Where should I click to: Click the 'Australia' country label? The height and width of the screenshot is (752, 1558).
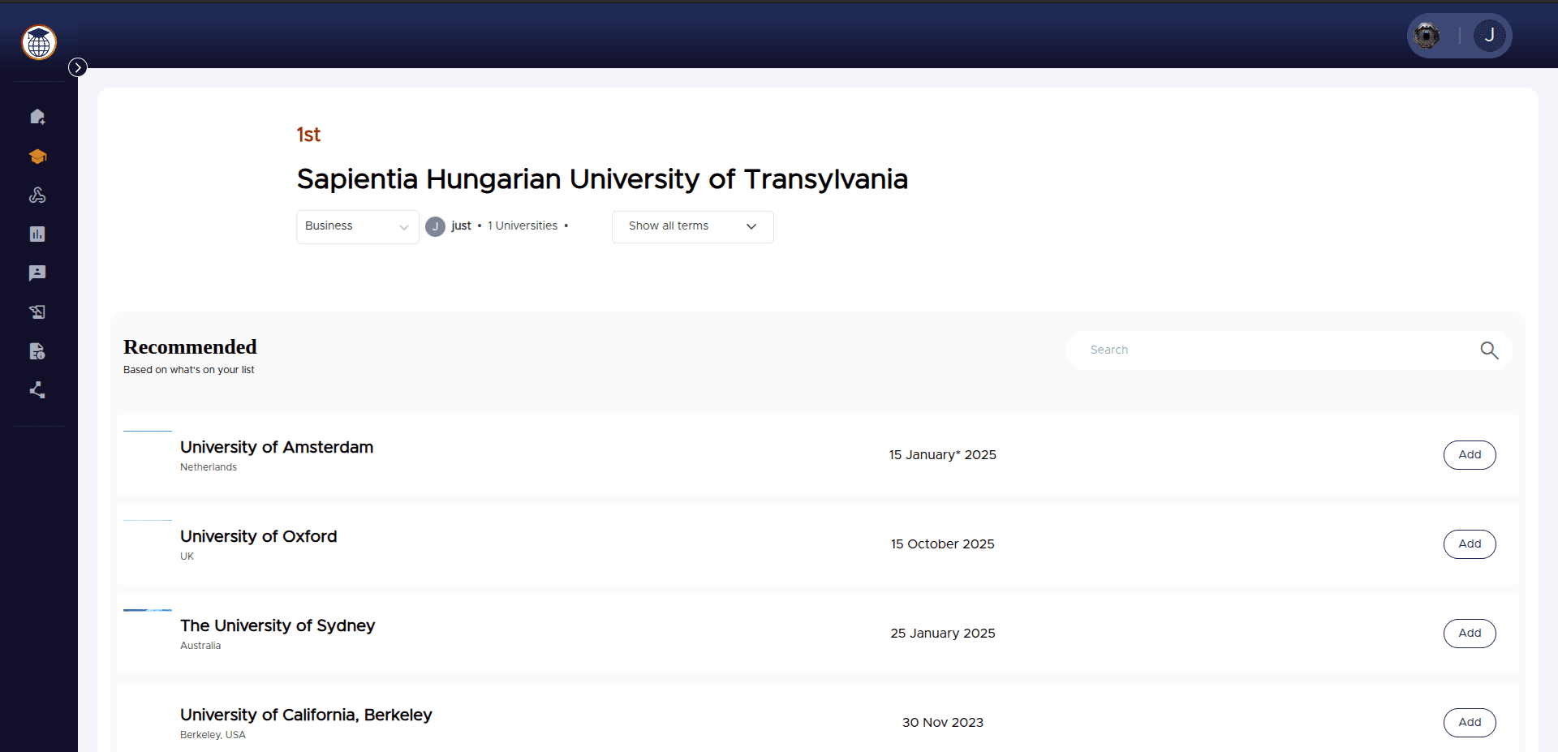200,646
